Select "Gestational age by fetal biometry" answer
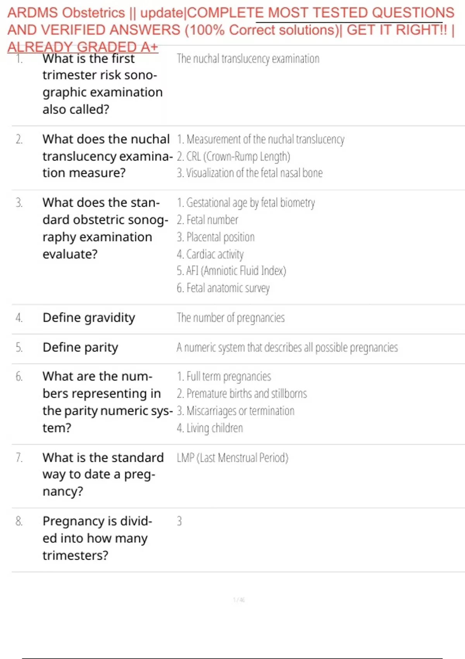The height and width of the screenshot is (659, 465). 246,203
